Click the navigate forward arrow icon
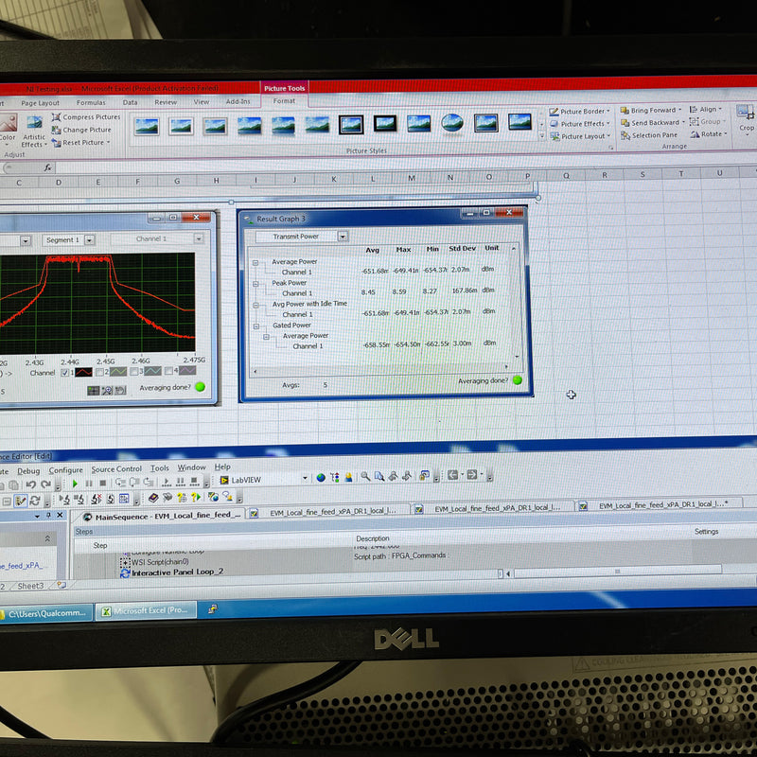Viewport: 757px width, 757px height. click(x=471, y=475)
